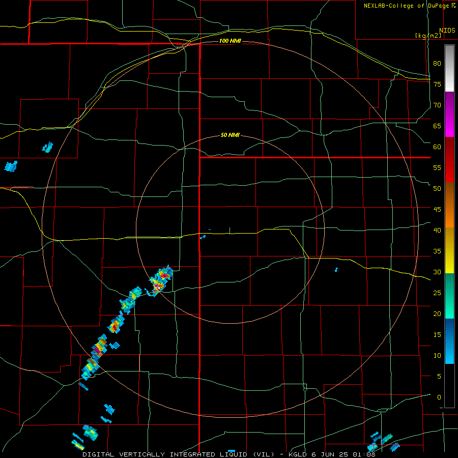
Task: Click the 35 value on color scale
Action: click(x=437, y=251)
